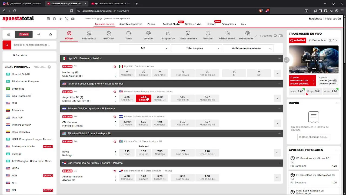
Task: Expand more markets for CD Hercules match
Action: pyautogui.click(x=277, y=123)
